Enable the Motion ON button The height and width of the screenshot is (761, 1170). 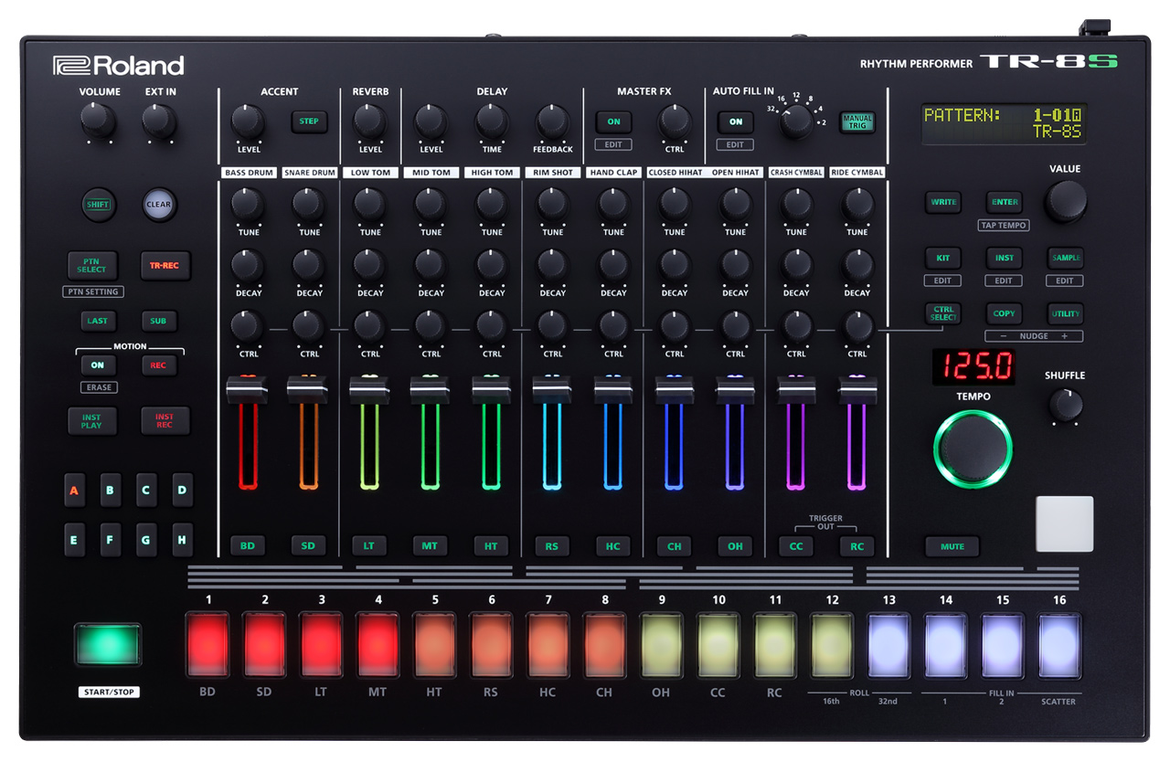tap(98, 365)
